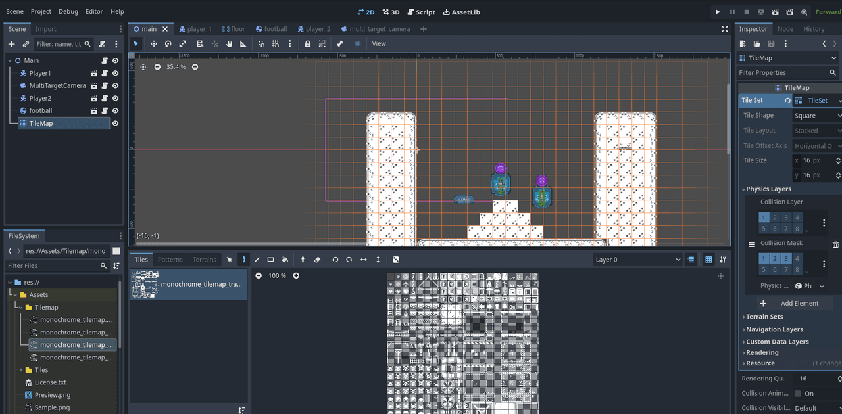Click the Filter Properties search field
The width and height of the screenshot is (842, 414).
783,73
